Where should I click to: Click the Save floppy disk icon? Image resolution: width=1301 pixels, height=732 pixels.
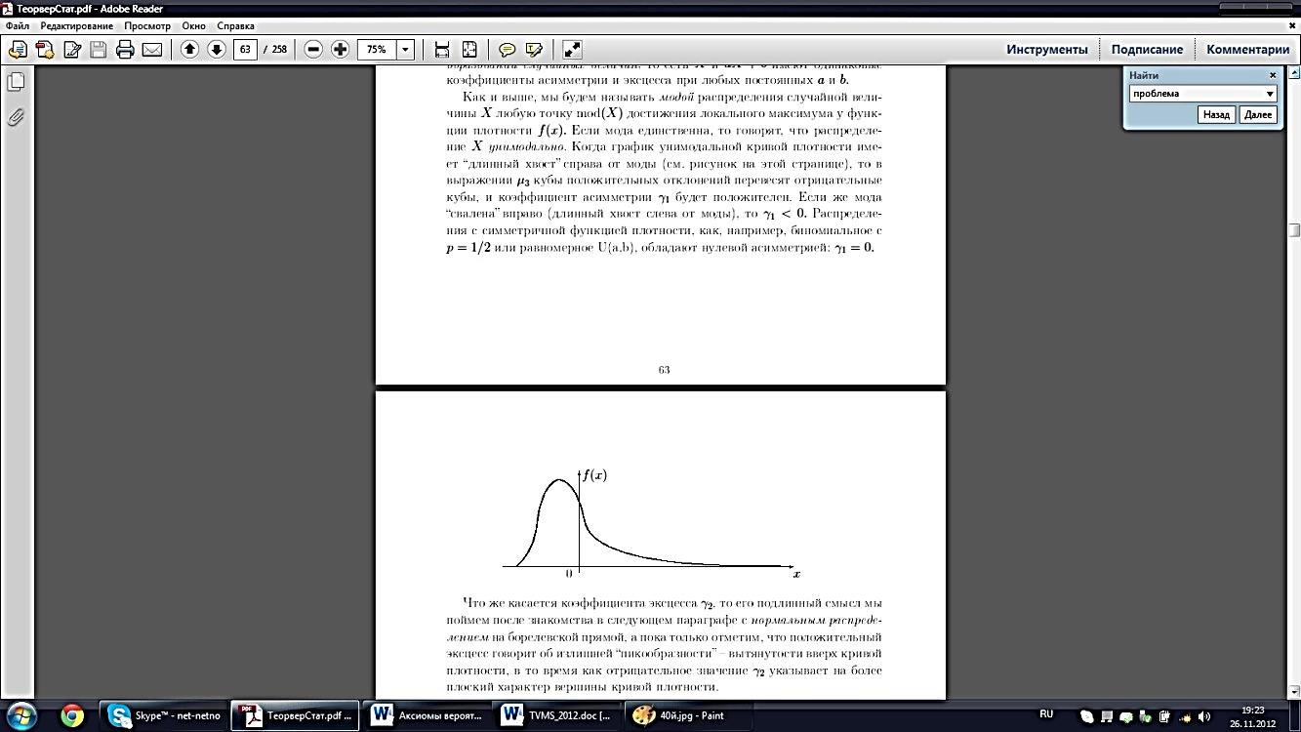click(99, 49)
